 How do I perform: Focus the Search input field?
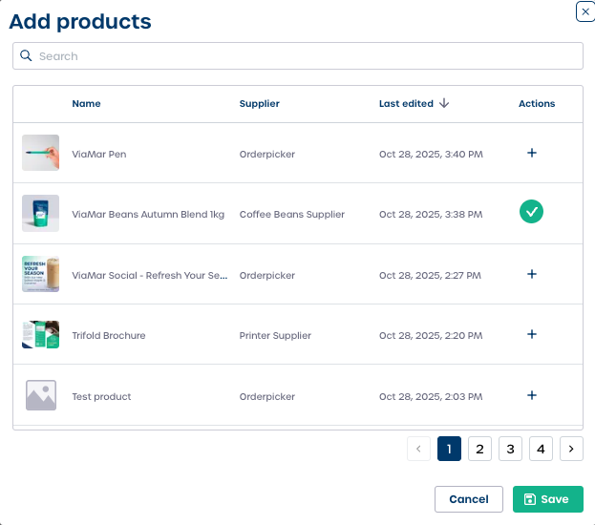click(x=306, y=56)
